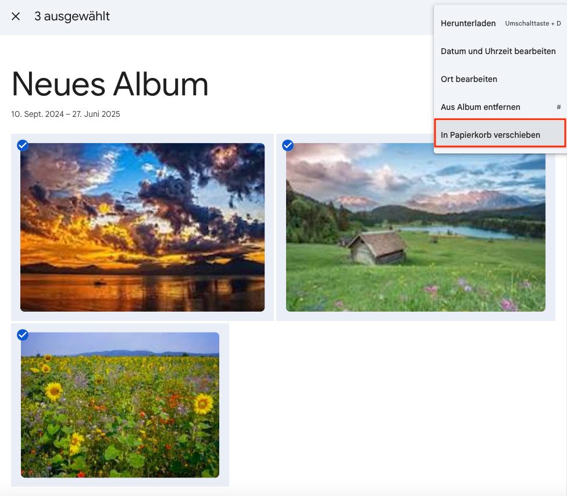
Task: Open the Ort bearbeiten option
Action: point(469,79)
